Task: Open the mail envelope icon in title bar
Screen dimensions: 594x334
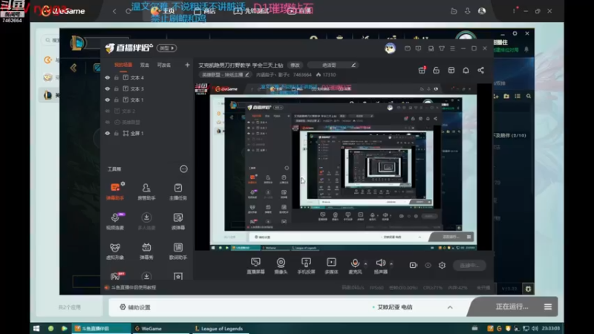Action: 407,48
